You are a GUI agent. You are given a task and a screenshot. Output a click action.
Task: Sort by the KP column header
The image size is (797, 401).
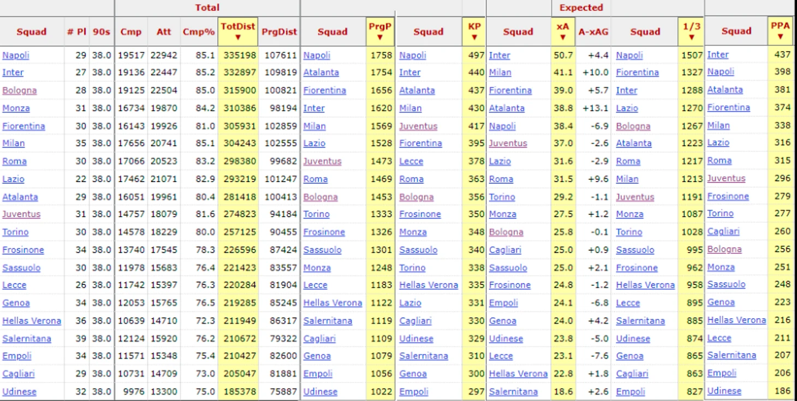pos(474,32)
